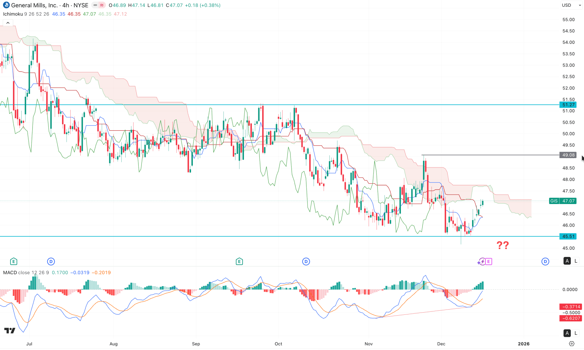The width and height of the screenshot is (584, 350).
Task: Enable logarithmic scale with the L button
Action: (x=576, y=261)
